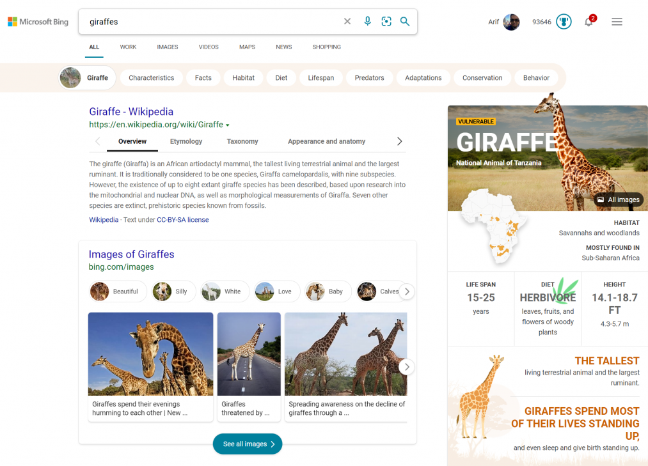The image size is (648, 466).
Task: Open the rewards trophy icon
Action: click(x=564, y=22)
